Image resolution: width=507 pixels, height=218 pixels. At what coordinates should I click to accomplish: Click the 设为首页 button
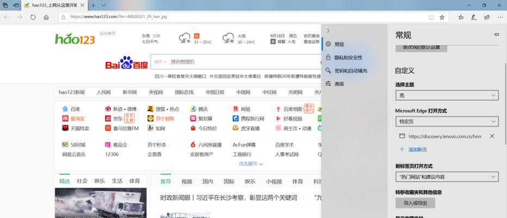108,33
